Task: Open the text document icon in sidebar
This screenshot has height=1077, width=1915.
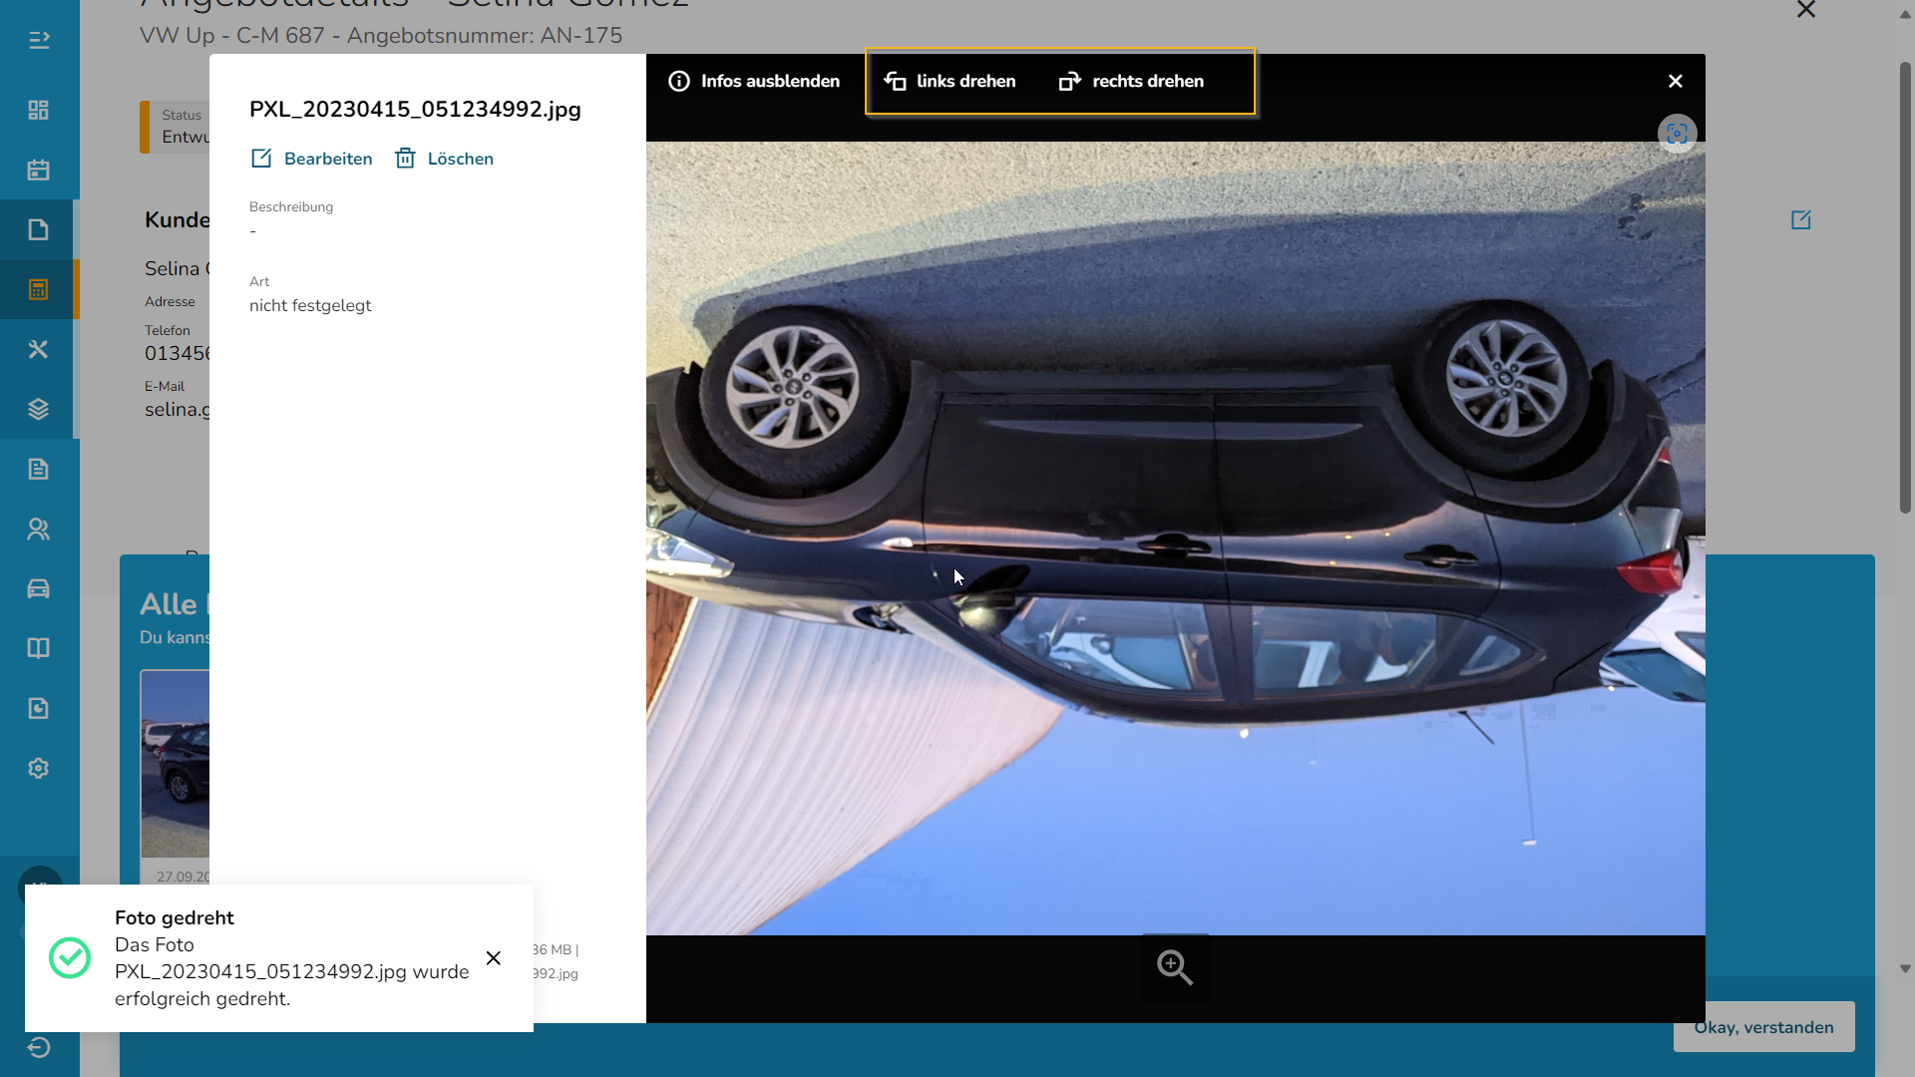Action: (x=39, y=469)
